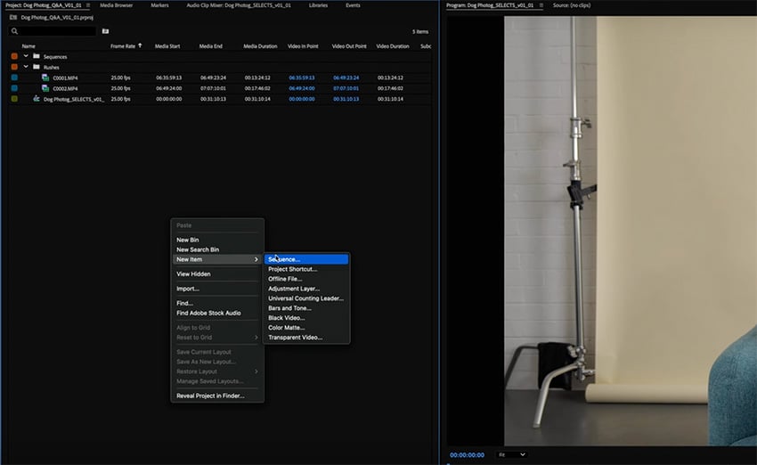Click the Rushes bin folder icon
Image resolution: width=757 pixels, height=465 pixels.
[x=37, y=67]
